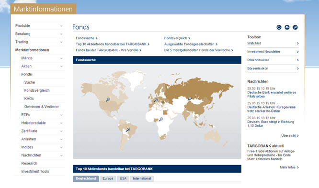This screenshot has height=188, width=319.
Task: Click the magnifier marker over Asia
Action: (x=189, y=99)
